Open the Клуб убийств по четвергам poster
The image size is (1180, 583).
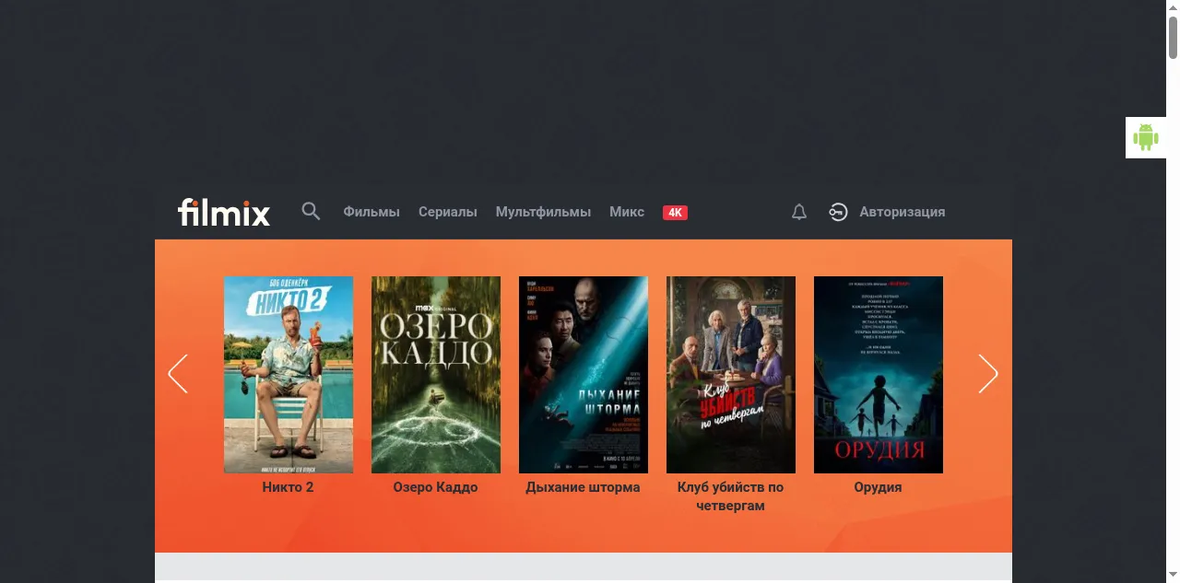[731, 375]
